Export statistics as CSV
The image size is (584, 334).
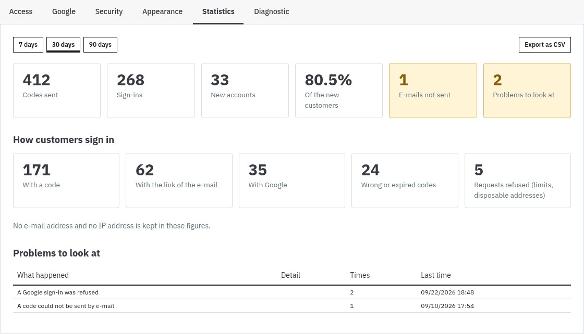coord(544,45)
